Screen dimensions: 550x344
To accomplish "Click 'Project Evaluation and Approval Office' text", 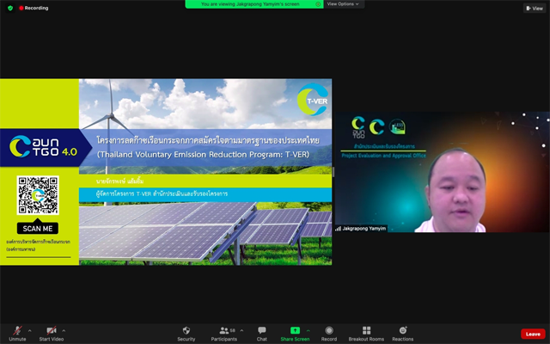I will (x=384, y=156).
